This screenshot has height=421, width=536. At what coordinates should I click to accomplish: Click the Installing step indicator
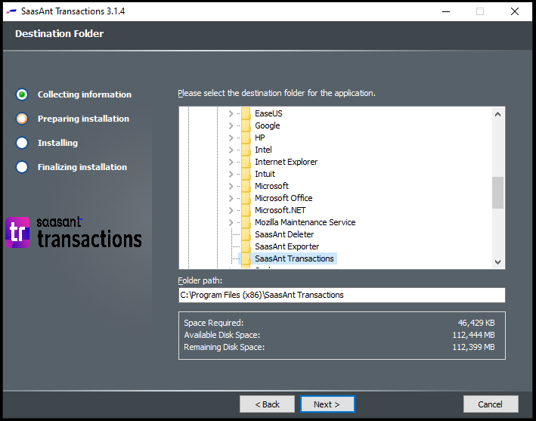pyautogui.click(x=22, y=143)
